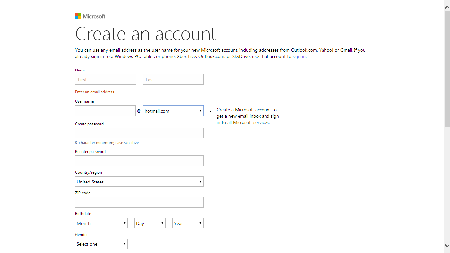Click the 'Reenter password' label
This screenshot has width=450, height=253.
tap(90, 152)
